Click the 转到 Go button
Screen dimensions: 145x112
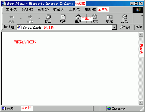point(125,27)
